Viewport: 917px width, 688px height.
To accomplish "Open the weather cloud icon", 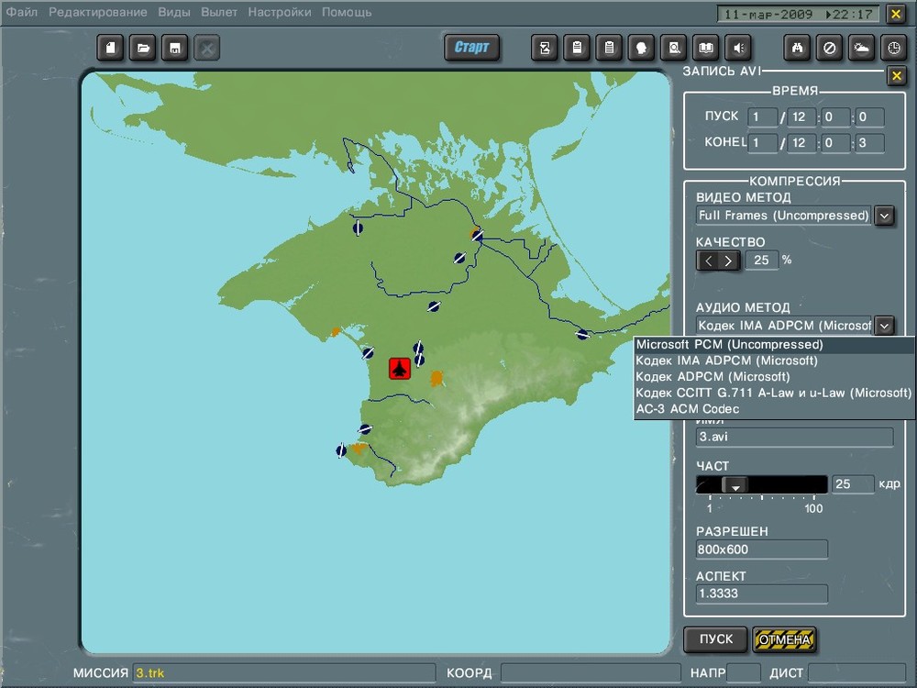I will tap(862, 48).
